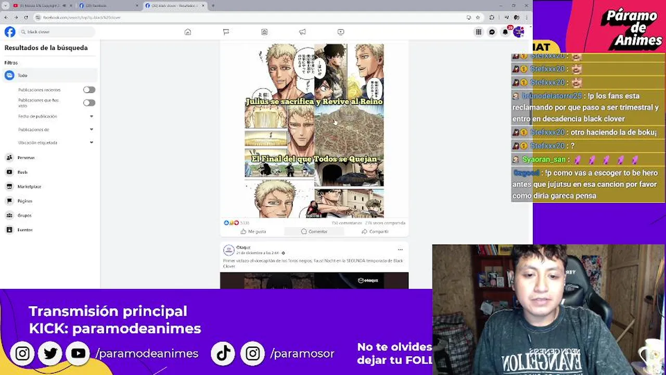
Task: Click Compartir on the Julius post
Action: (x=375, y=231)
